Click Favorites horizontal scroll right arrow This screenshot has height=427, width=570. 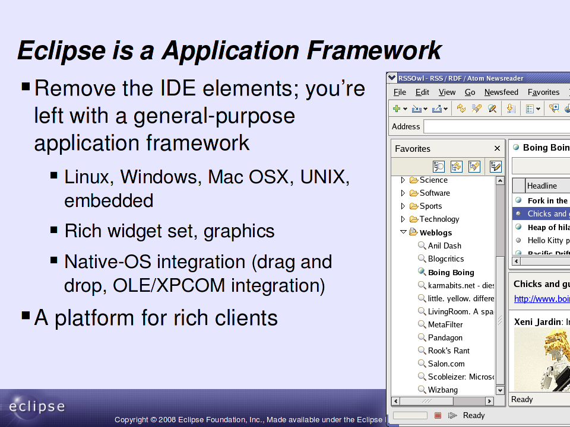pyautogui.click(x=490, y=401)
